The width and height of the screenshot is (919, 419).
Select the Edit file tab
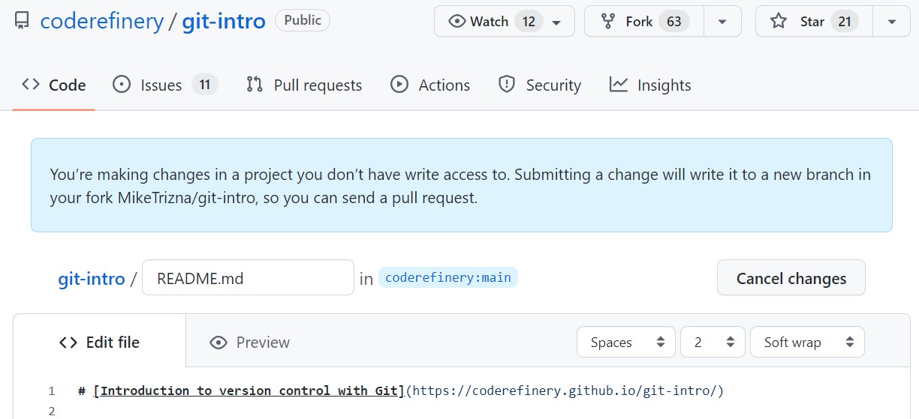tap(100, 342)
